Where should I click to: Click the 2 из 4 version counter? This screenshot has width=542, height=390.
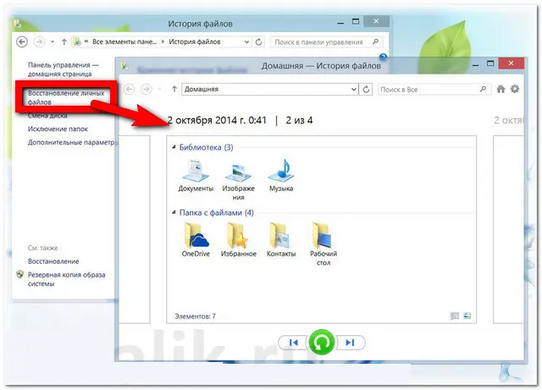click(299, 120)
